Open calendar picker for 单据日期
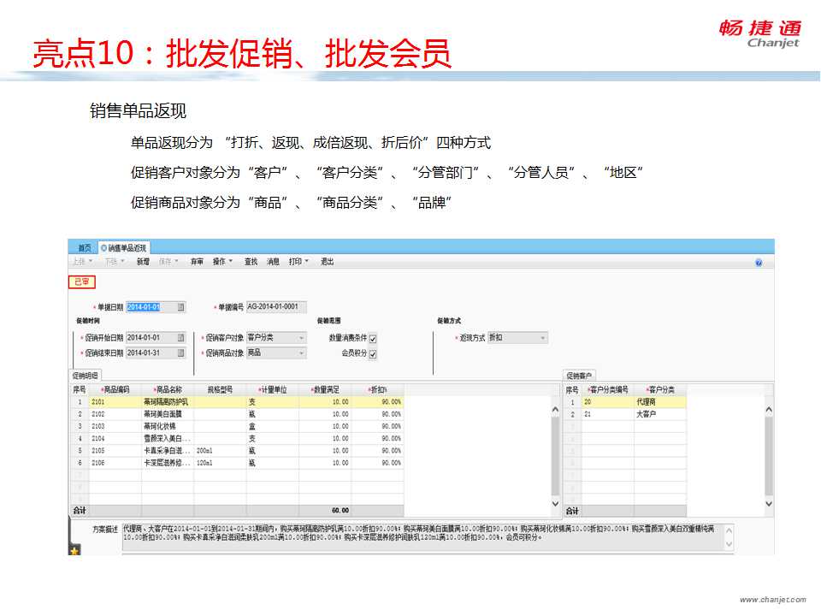 click(x=180, y=307)
